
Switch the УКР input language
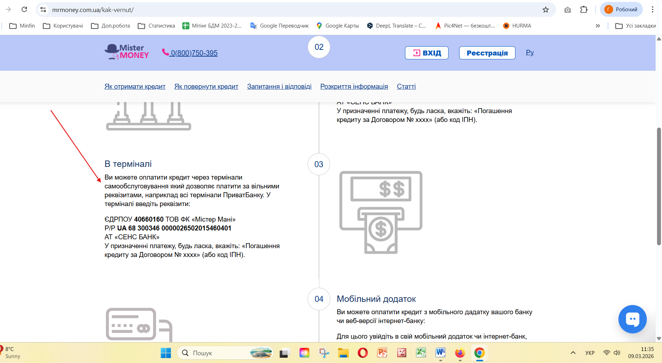[590, 353]
